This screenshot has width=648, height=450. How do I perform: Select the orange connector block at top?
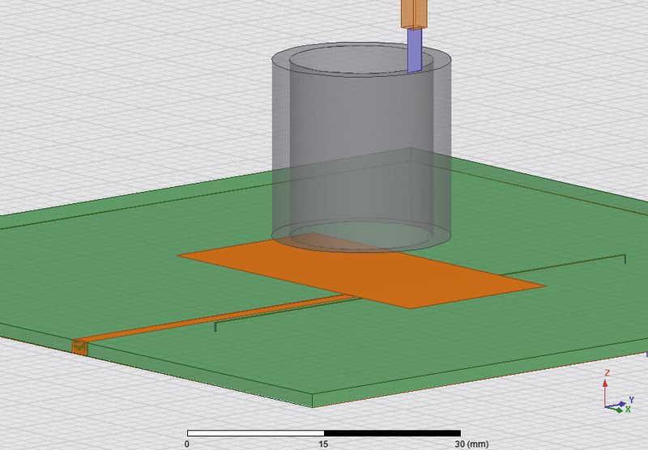tap(413, 14)
